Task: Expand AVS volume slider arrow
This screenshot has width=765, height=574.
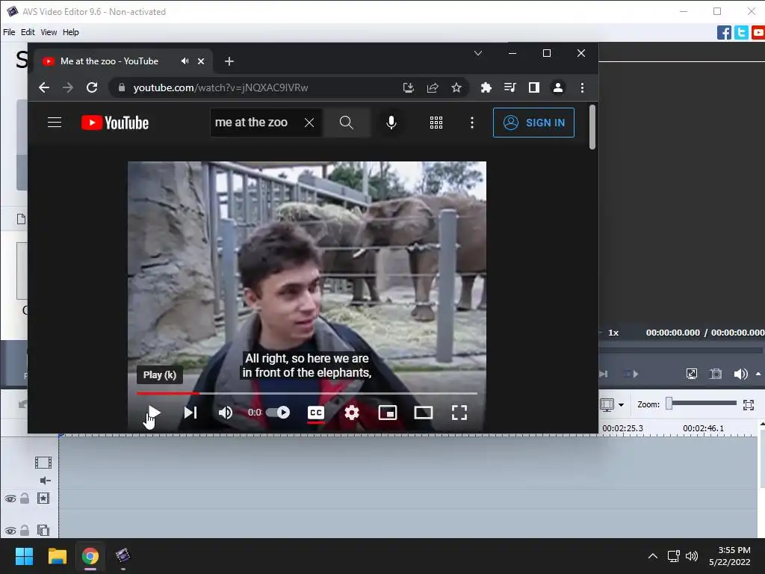Action: coord(758,374)
